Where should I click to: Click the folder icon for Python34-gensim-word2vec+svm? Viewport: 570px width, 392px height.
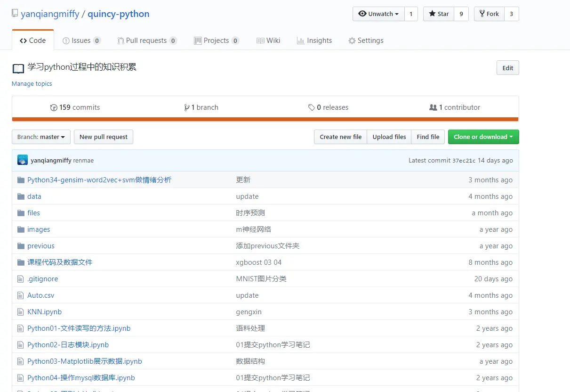21,180
